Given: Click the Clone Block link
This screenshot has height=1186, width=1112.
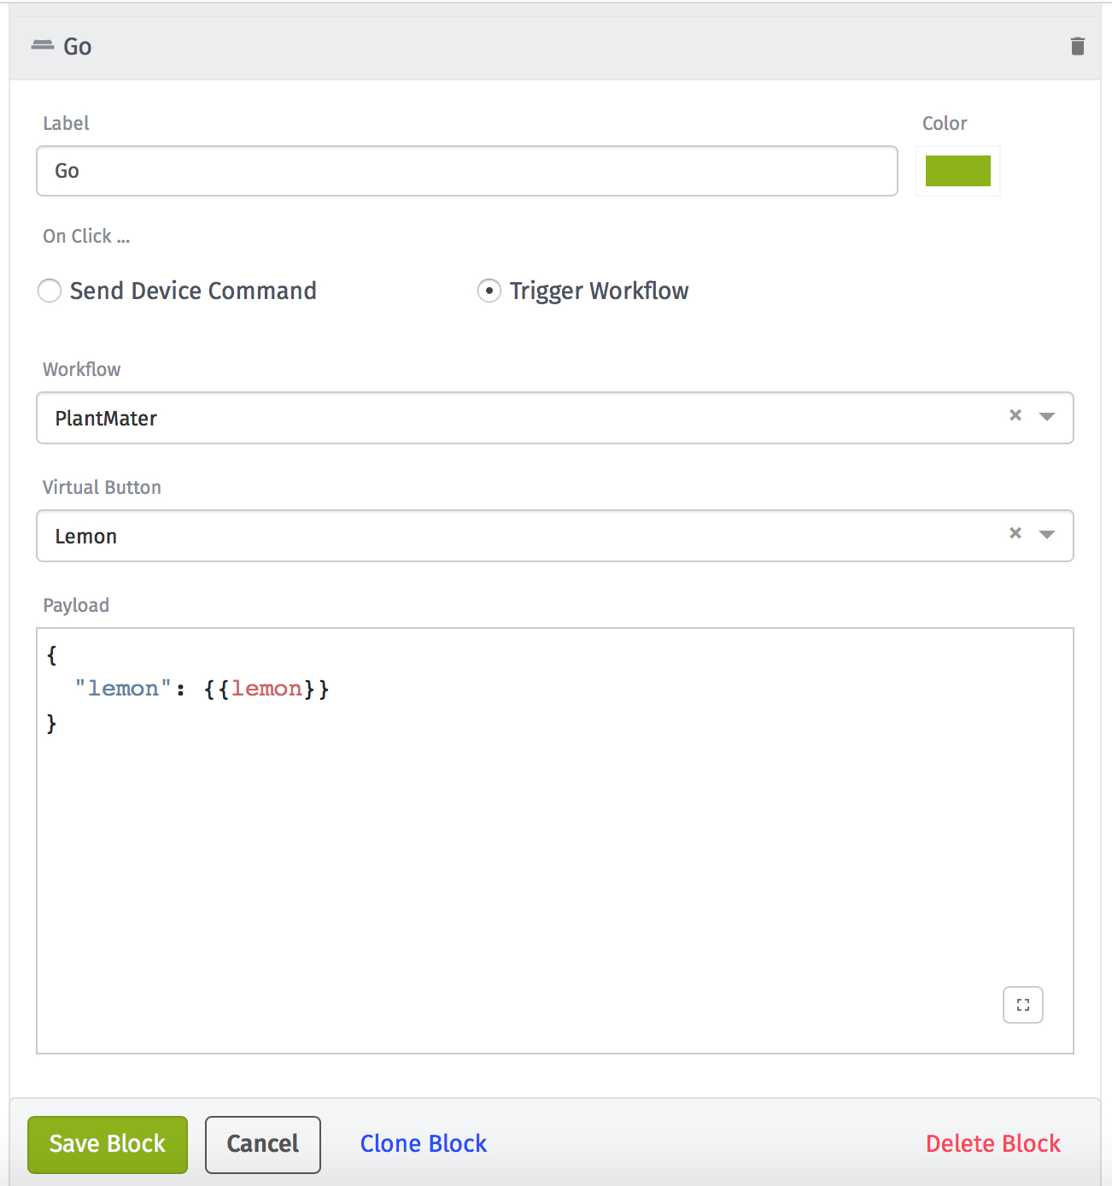Looking at the screenshot, I should (423, 1144).
